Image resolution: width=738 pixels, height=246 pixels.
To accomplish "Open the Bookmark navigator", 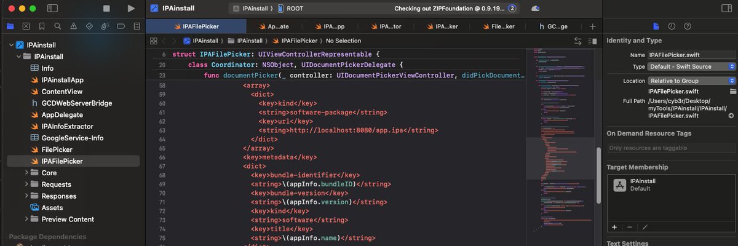I will tap(41, 26).
